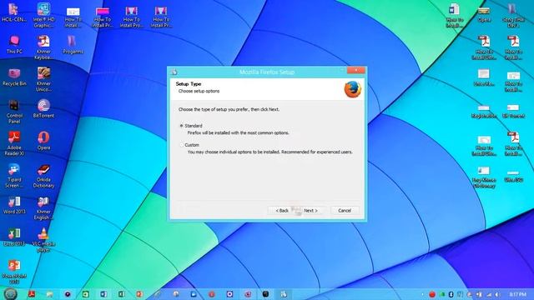Cancel the Mozilla Firefox Setup

tap(345, 211)
